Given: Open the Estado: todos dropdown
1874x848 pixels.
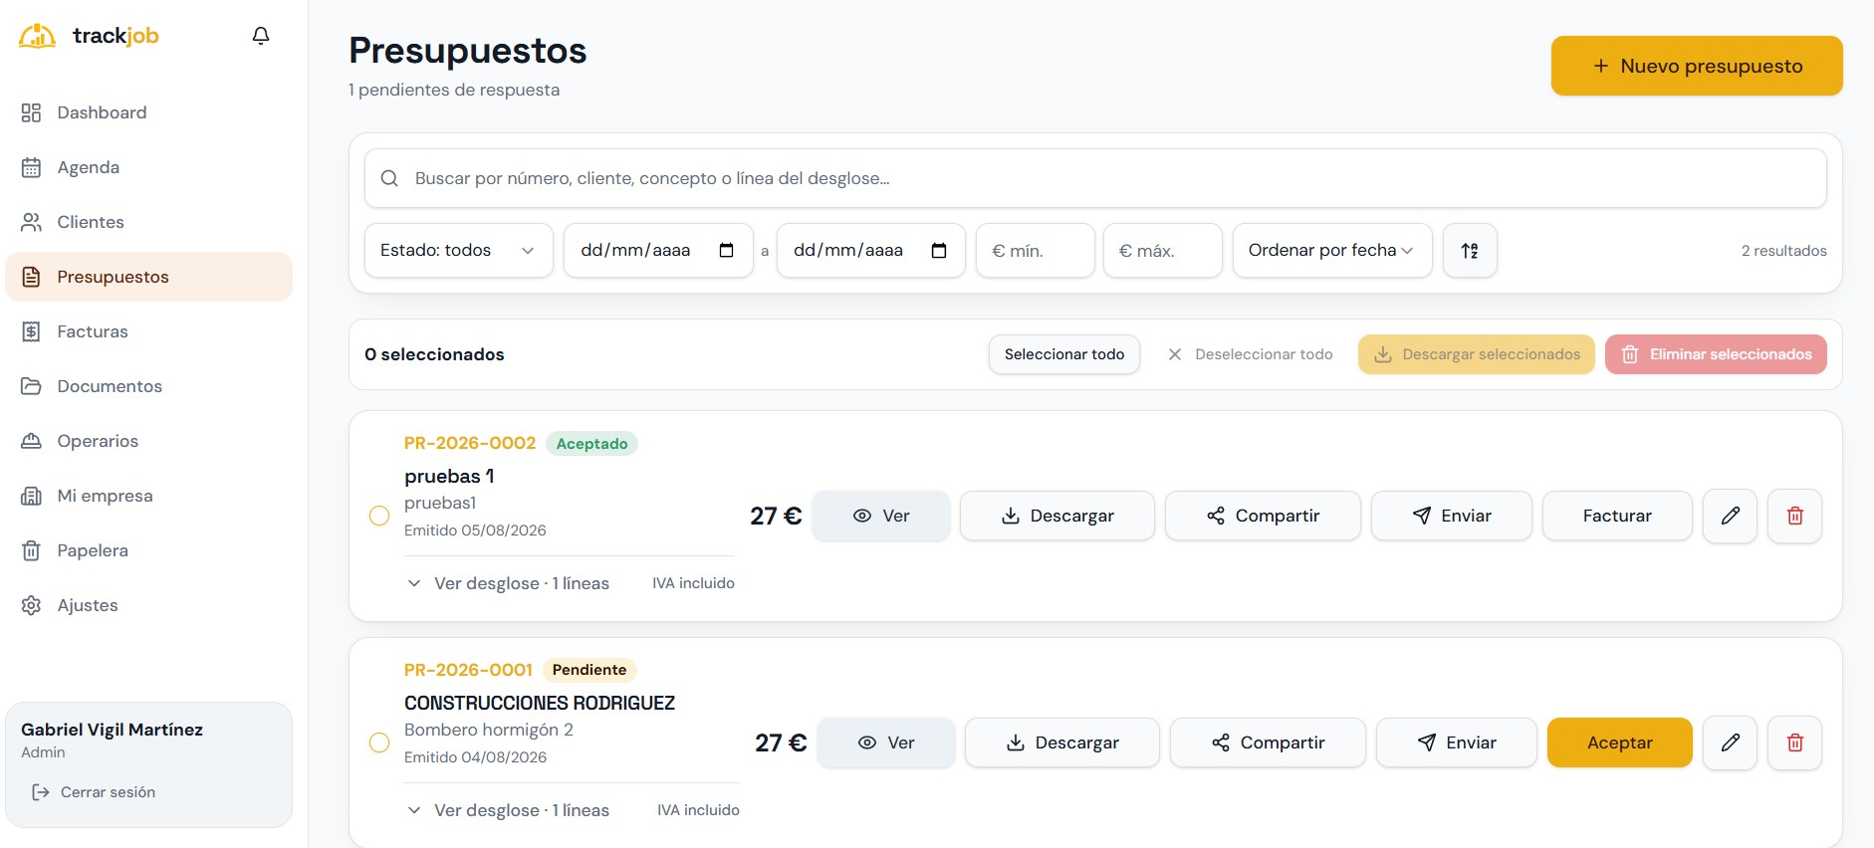Looking at the screenshot, I should pyautogui.click(x=459, y=251).
